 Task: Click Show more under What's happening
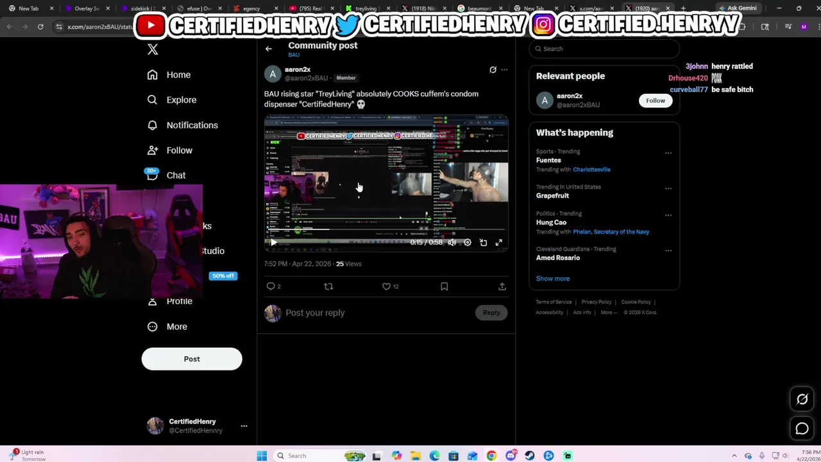point(553,278)
